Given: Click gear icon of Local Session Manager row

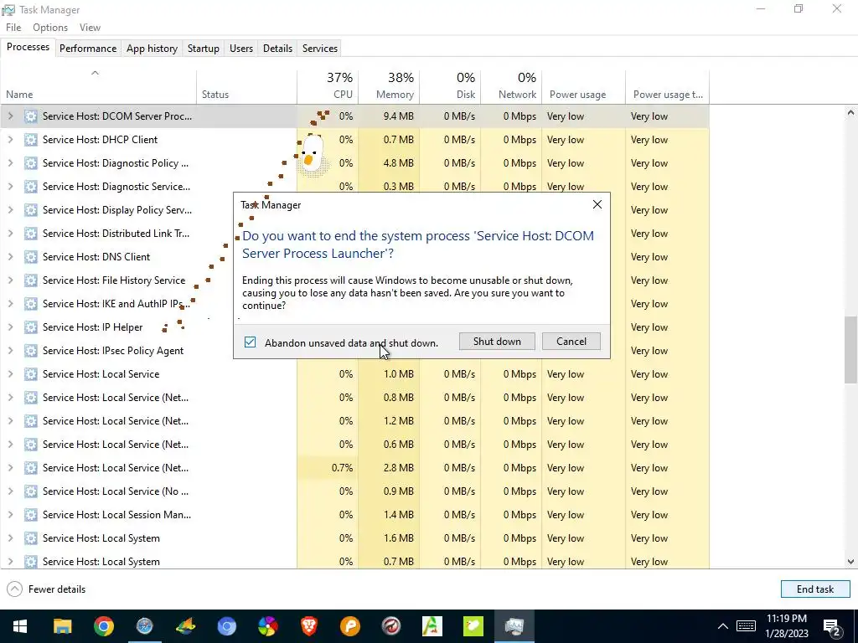Looking at the screenshot, I should (x=31, y=515).
